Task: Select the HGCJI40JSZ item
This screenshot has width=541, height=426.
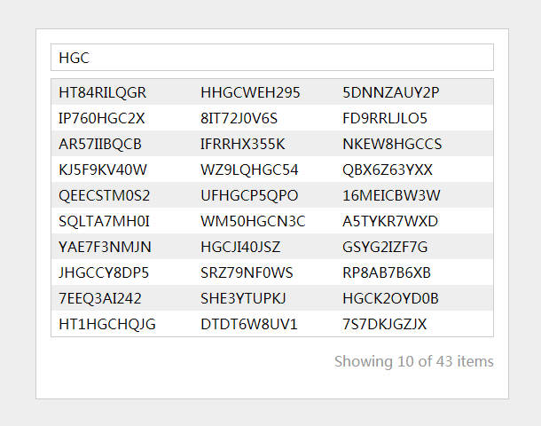Action: click(x=240, y=248)
